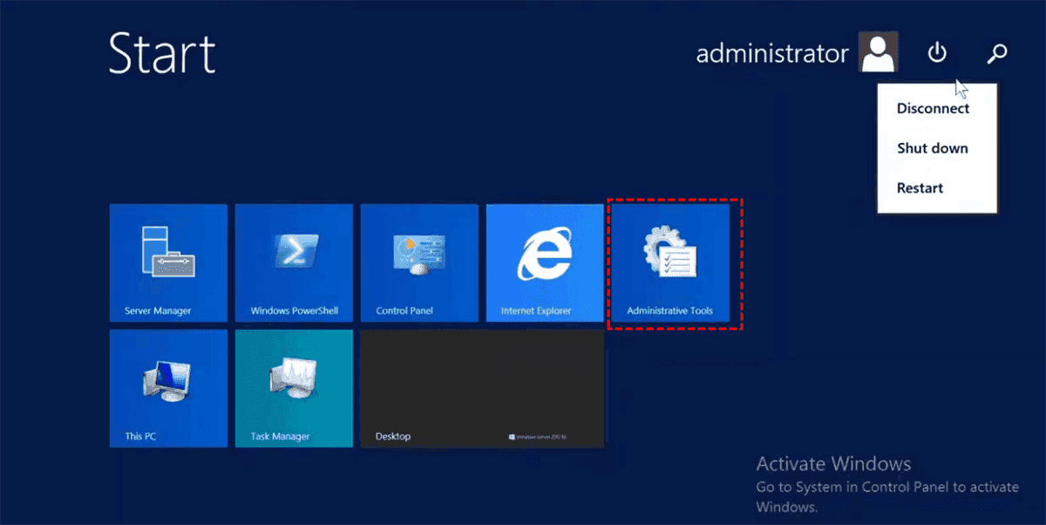Launch the Windows PowerShell tile
The image size is (1046, 525).
(294, 262)
